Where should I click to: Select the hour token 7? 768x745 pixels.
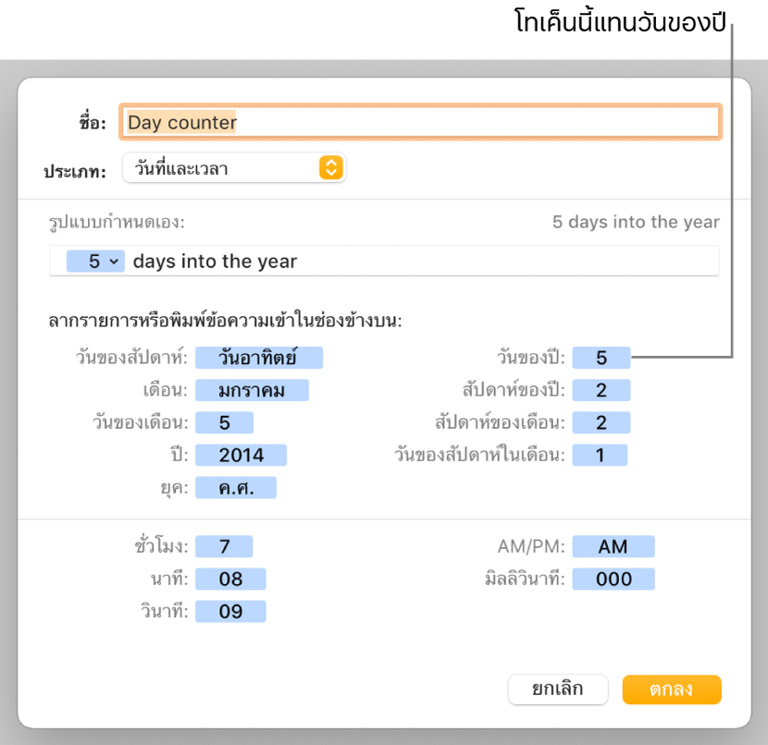tap(224, 546)
